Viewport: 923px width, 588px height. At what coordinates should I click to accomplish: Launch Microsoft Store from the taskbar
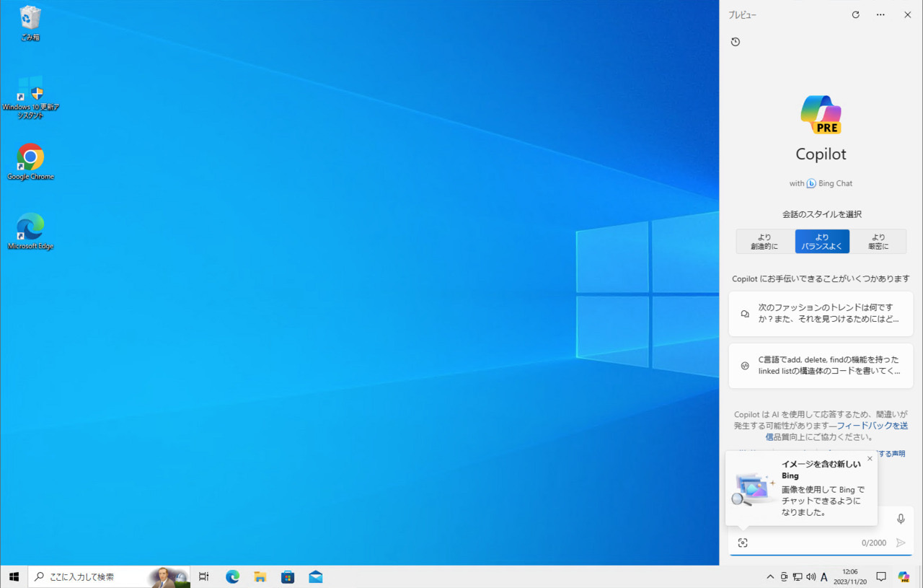(288, 577)
